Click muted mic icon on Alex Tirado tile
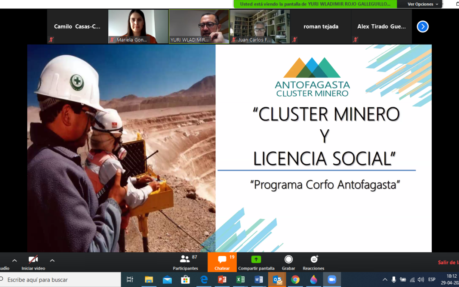Image resolution: width=459 pixels, height=287 pixels. [355, 40]
